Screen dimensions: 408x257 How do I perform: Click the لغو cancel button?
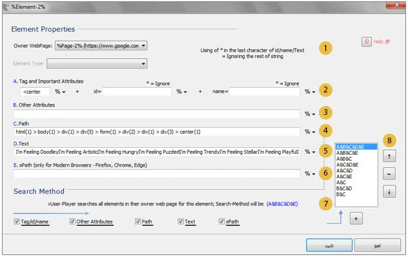[x=377, y=245]
